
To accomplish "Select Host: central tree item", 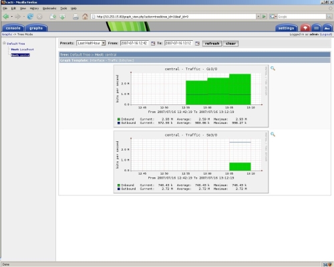I will coord(20,55).
